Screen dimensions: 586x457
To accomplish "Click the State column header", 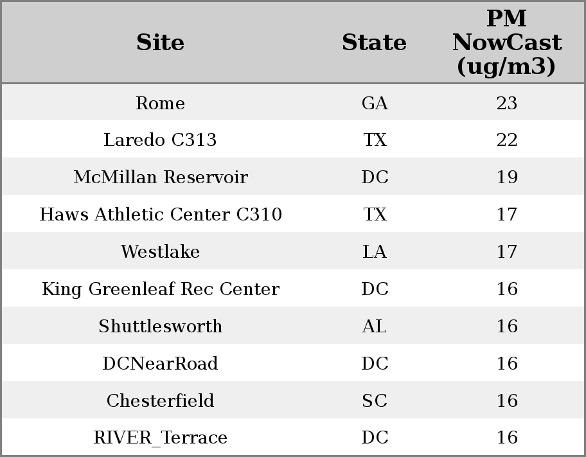I will 374,42.
